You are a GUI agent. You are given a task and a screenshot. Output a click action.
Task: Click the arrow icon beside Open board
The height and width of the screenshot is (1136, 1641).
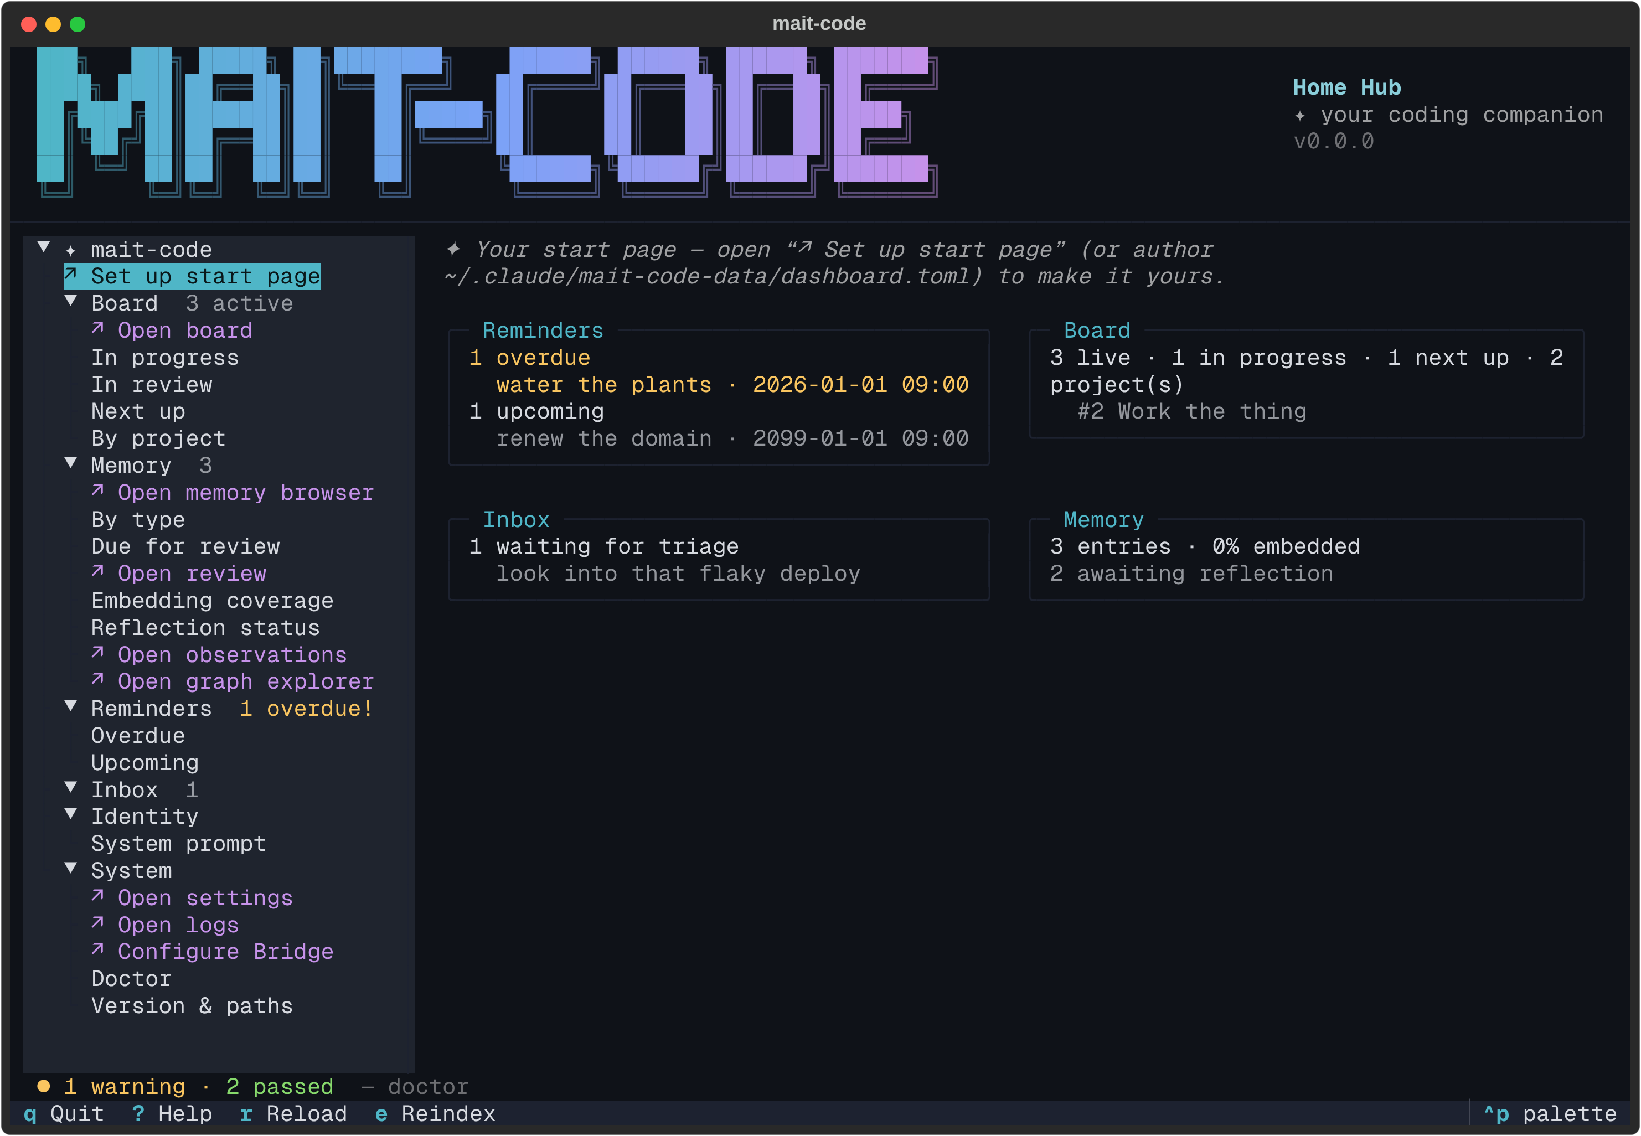click(x=97, y=329)
